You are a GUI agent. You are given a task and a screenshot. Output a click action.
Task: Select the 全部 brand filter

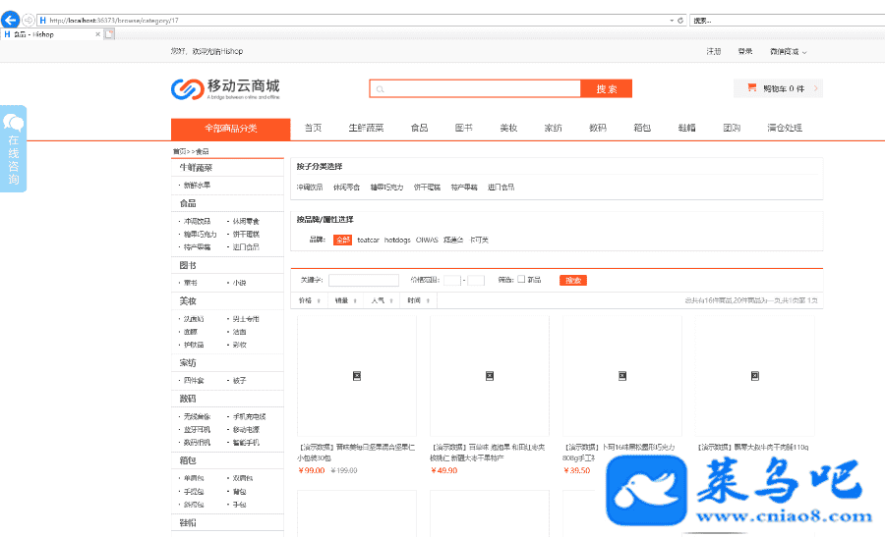[342, 240]
